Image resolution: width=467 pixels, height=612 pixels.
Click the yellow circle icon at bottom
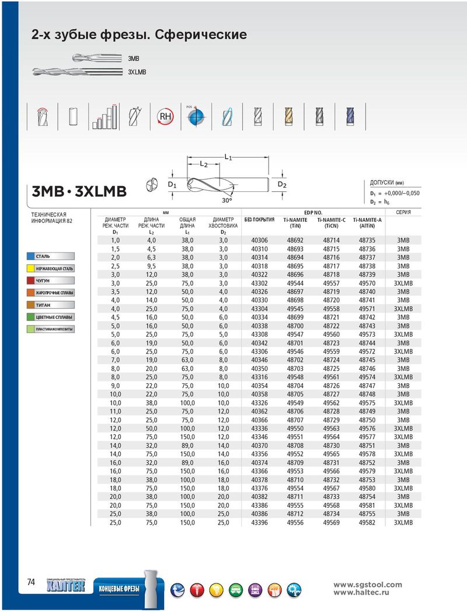click(x=217, y=590)
